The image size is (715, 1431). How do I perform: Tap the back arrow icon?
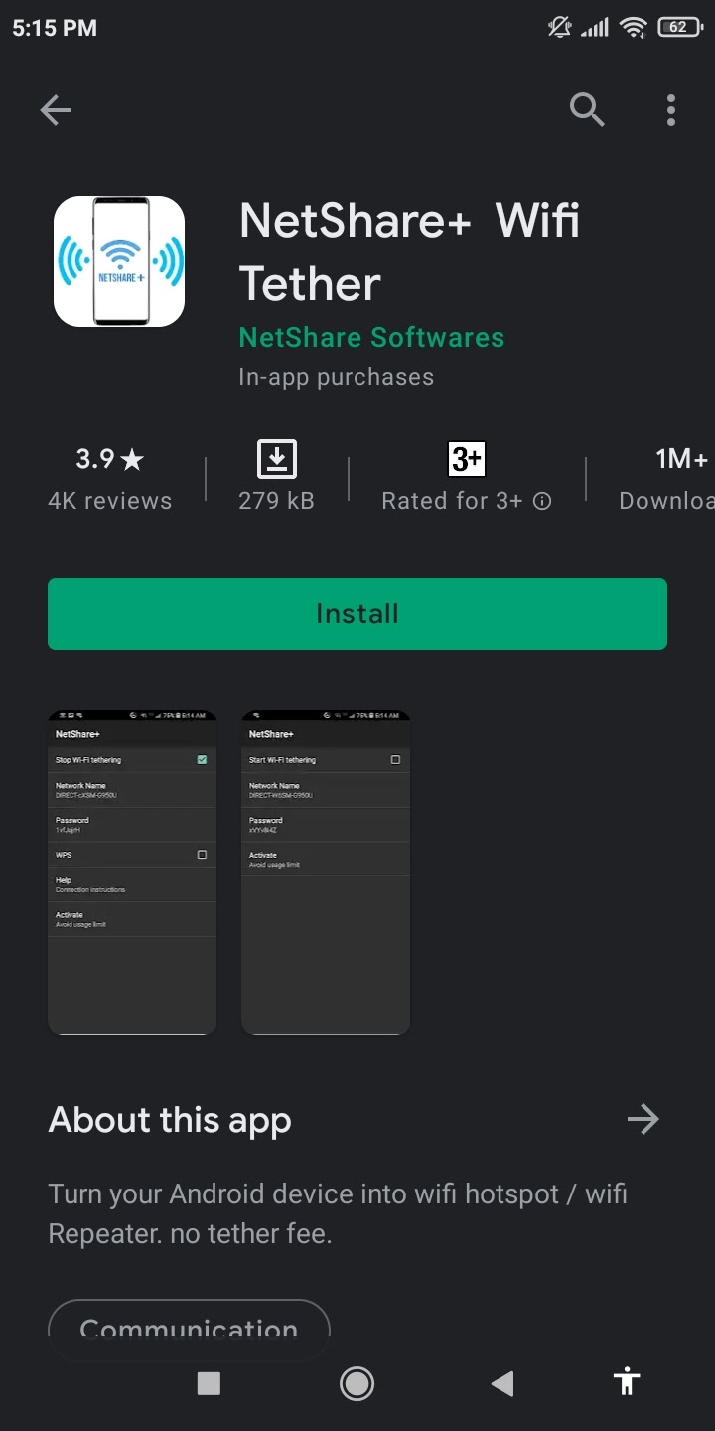click(x=56, y=110)
